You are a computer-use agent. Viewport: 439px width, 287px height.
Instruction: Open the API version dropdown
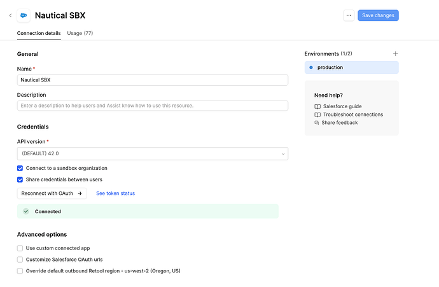pos(152,153)
